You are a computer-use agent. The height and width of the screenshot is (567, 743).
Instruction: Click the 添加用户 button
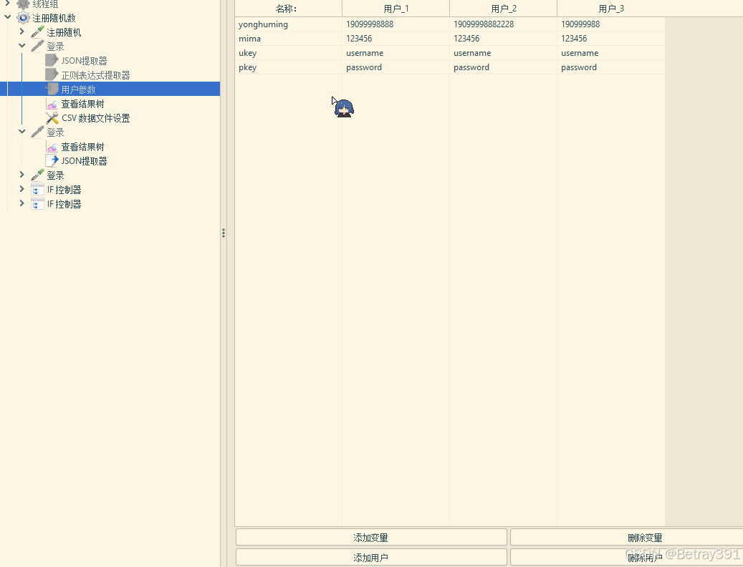(371, 558)
